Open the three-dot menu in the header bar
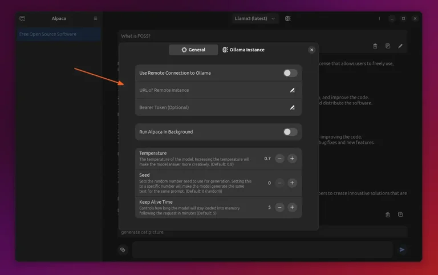 (380, 18)
